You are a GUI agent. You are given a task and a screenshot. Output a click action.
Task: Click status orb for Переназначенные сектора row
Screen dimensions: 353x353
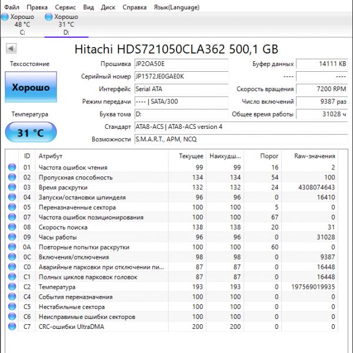(12, 208)
